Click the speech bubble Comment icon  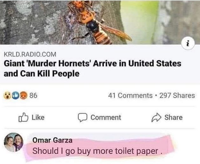pyautogui.click(x=82, y=117)
